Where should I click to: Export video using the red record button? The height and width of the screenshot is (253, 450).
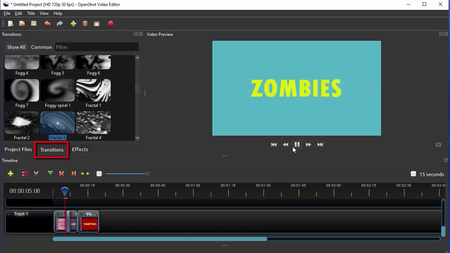click(111, 24)
